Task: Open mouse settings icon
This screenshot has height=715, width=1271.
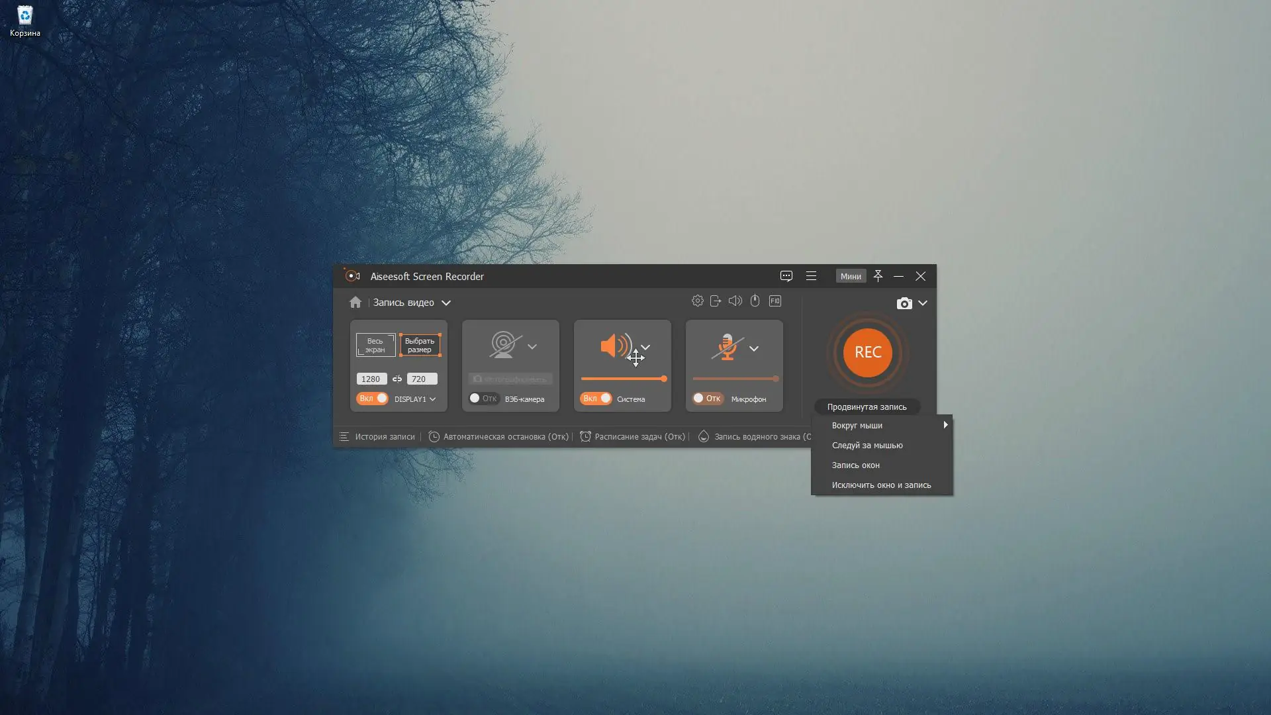Action: pyautogui.click(x=755, y=301)
